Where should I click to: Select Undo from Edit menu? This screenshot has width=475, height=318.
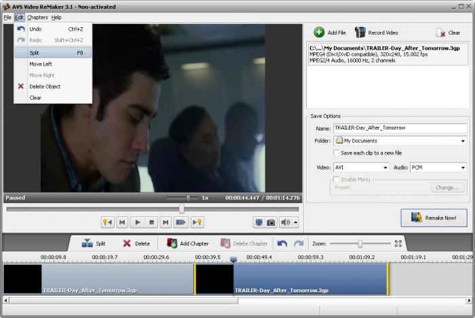53,29
